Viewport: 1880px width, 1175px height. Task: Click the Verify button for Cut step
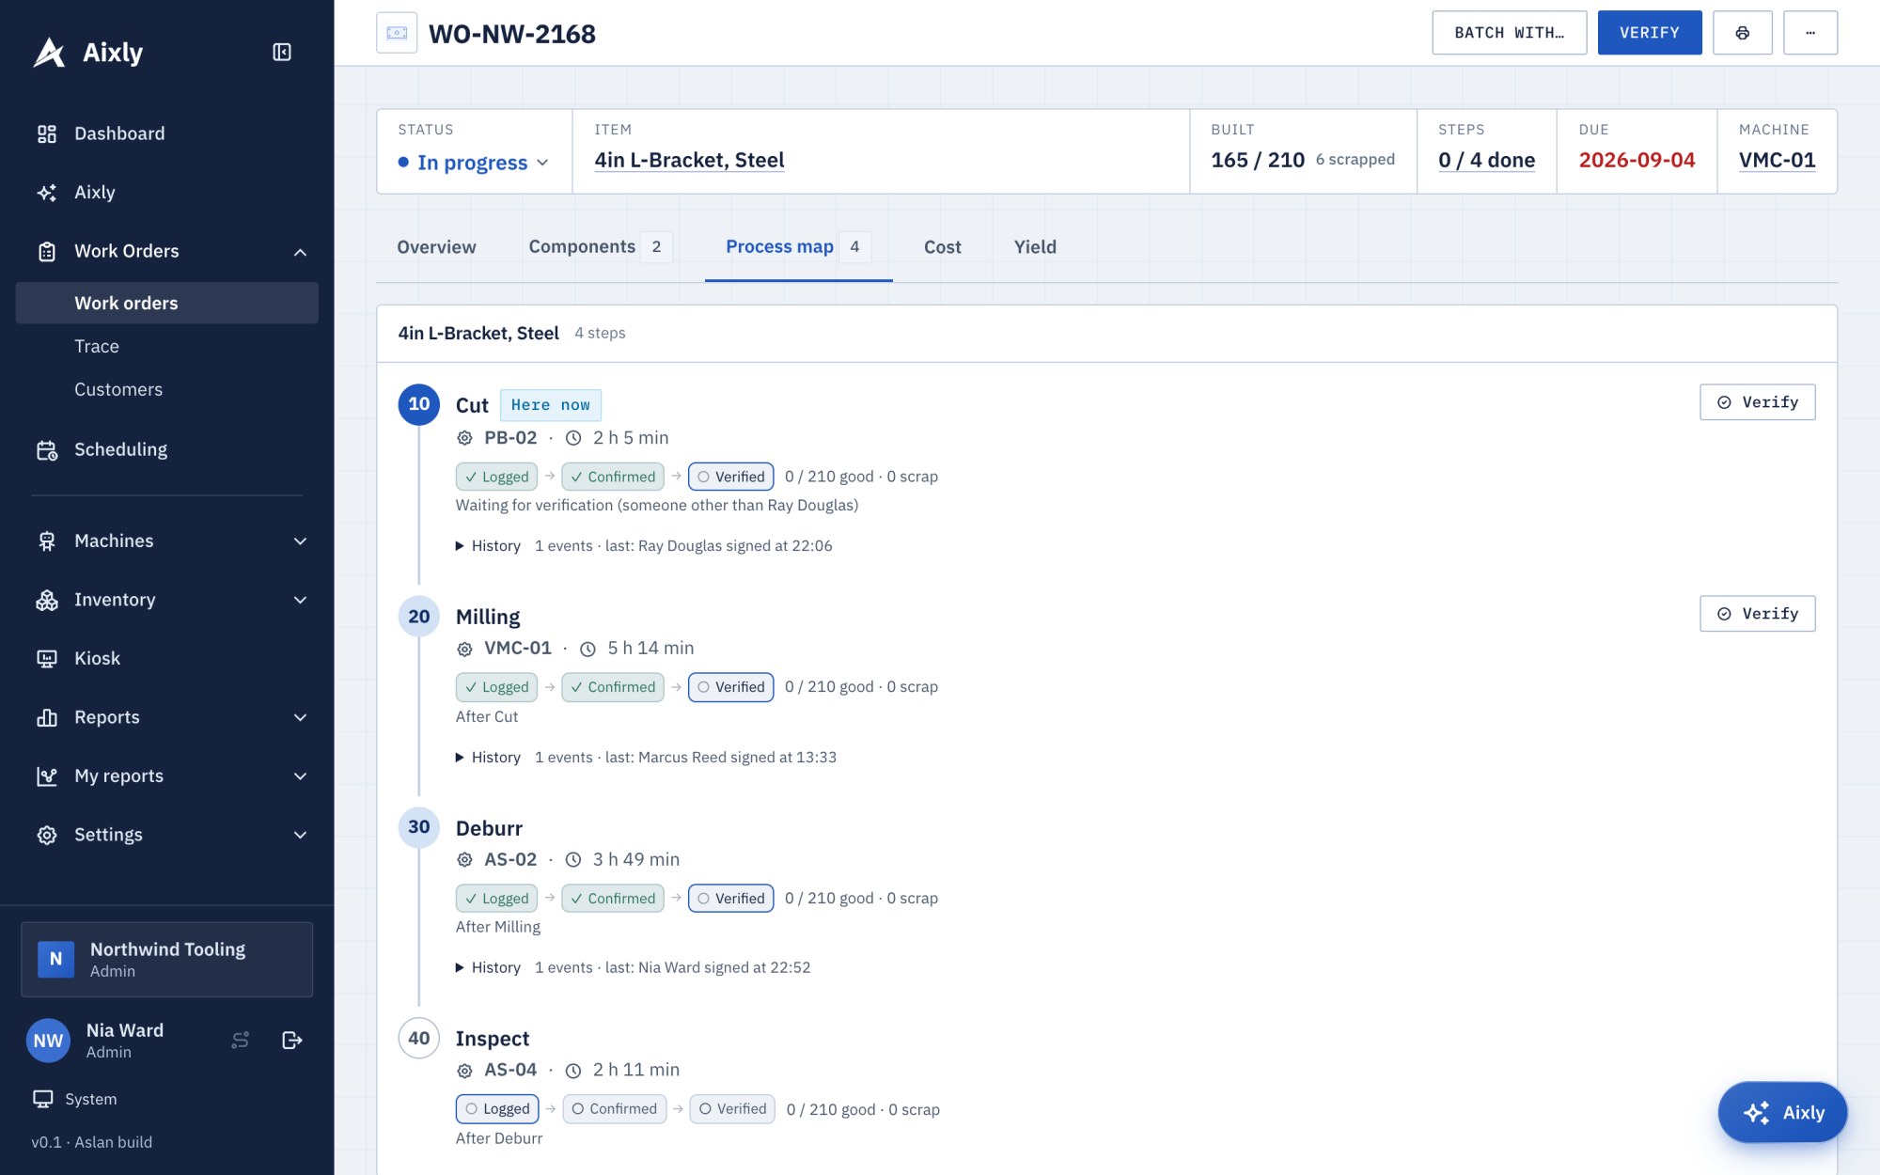[x=1757, y=402]
